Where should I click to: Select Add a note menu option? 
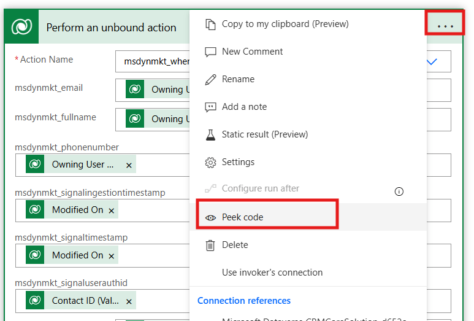pyautogui.click(x=244, y=107)
